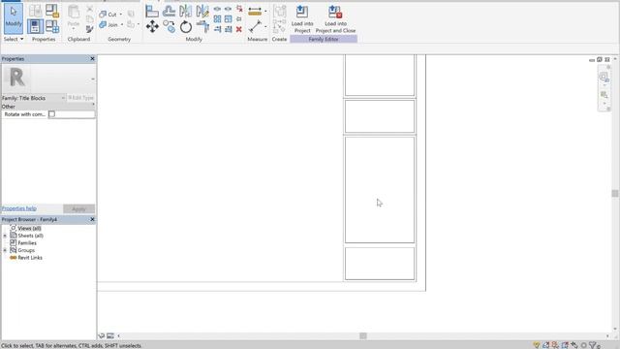The width and height of the screenshot is (620, 349).
Task: Click the red Delete X icon
Action: click(239, 29)
